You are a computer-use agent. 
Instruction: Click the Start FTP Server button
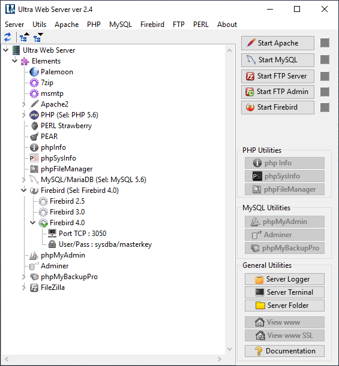(x=278, y=76)
